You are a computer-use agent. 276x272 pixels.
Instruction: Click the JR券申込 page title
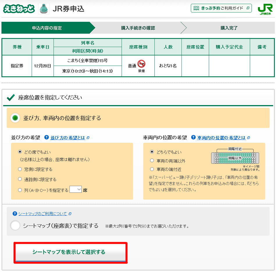pos(68,9)
